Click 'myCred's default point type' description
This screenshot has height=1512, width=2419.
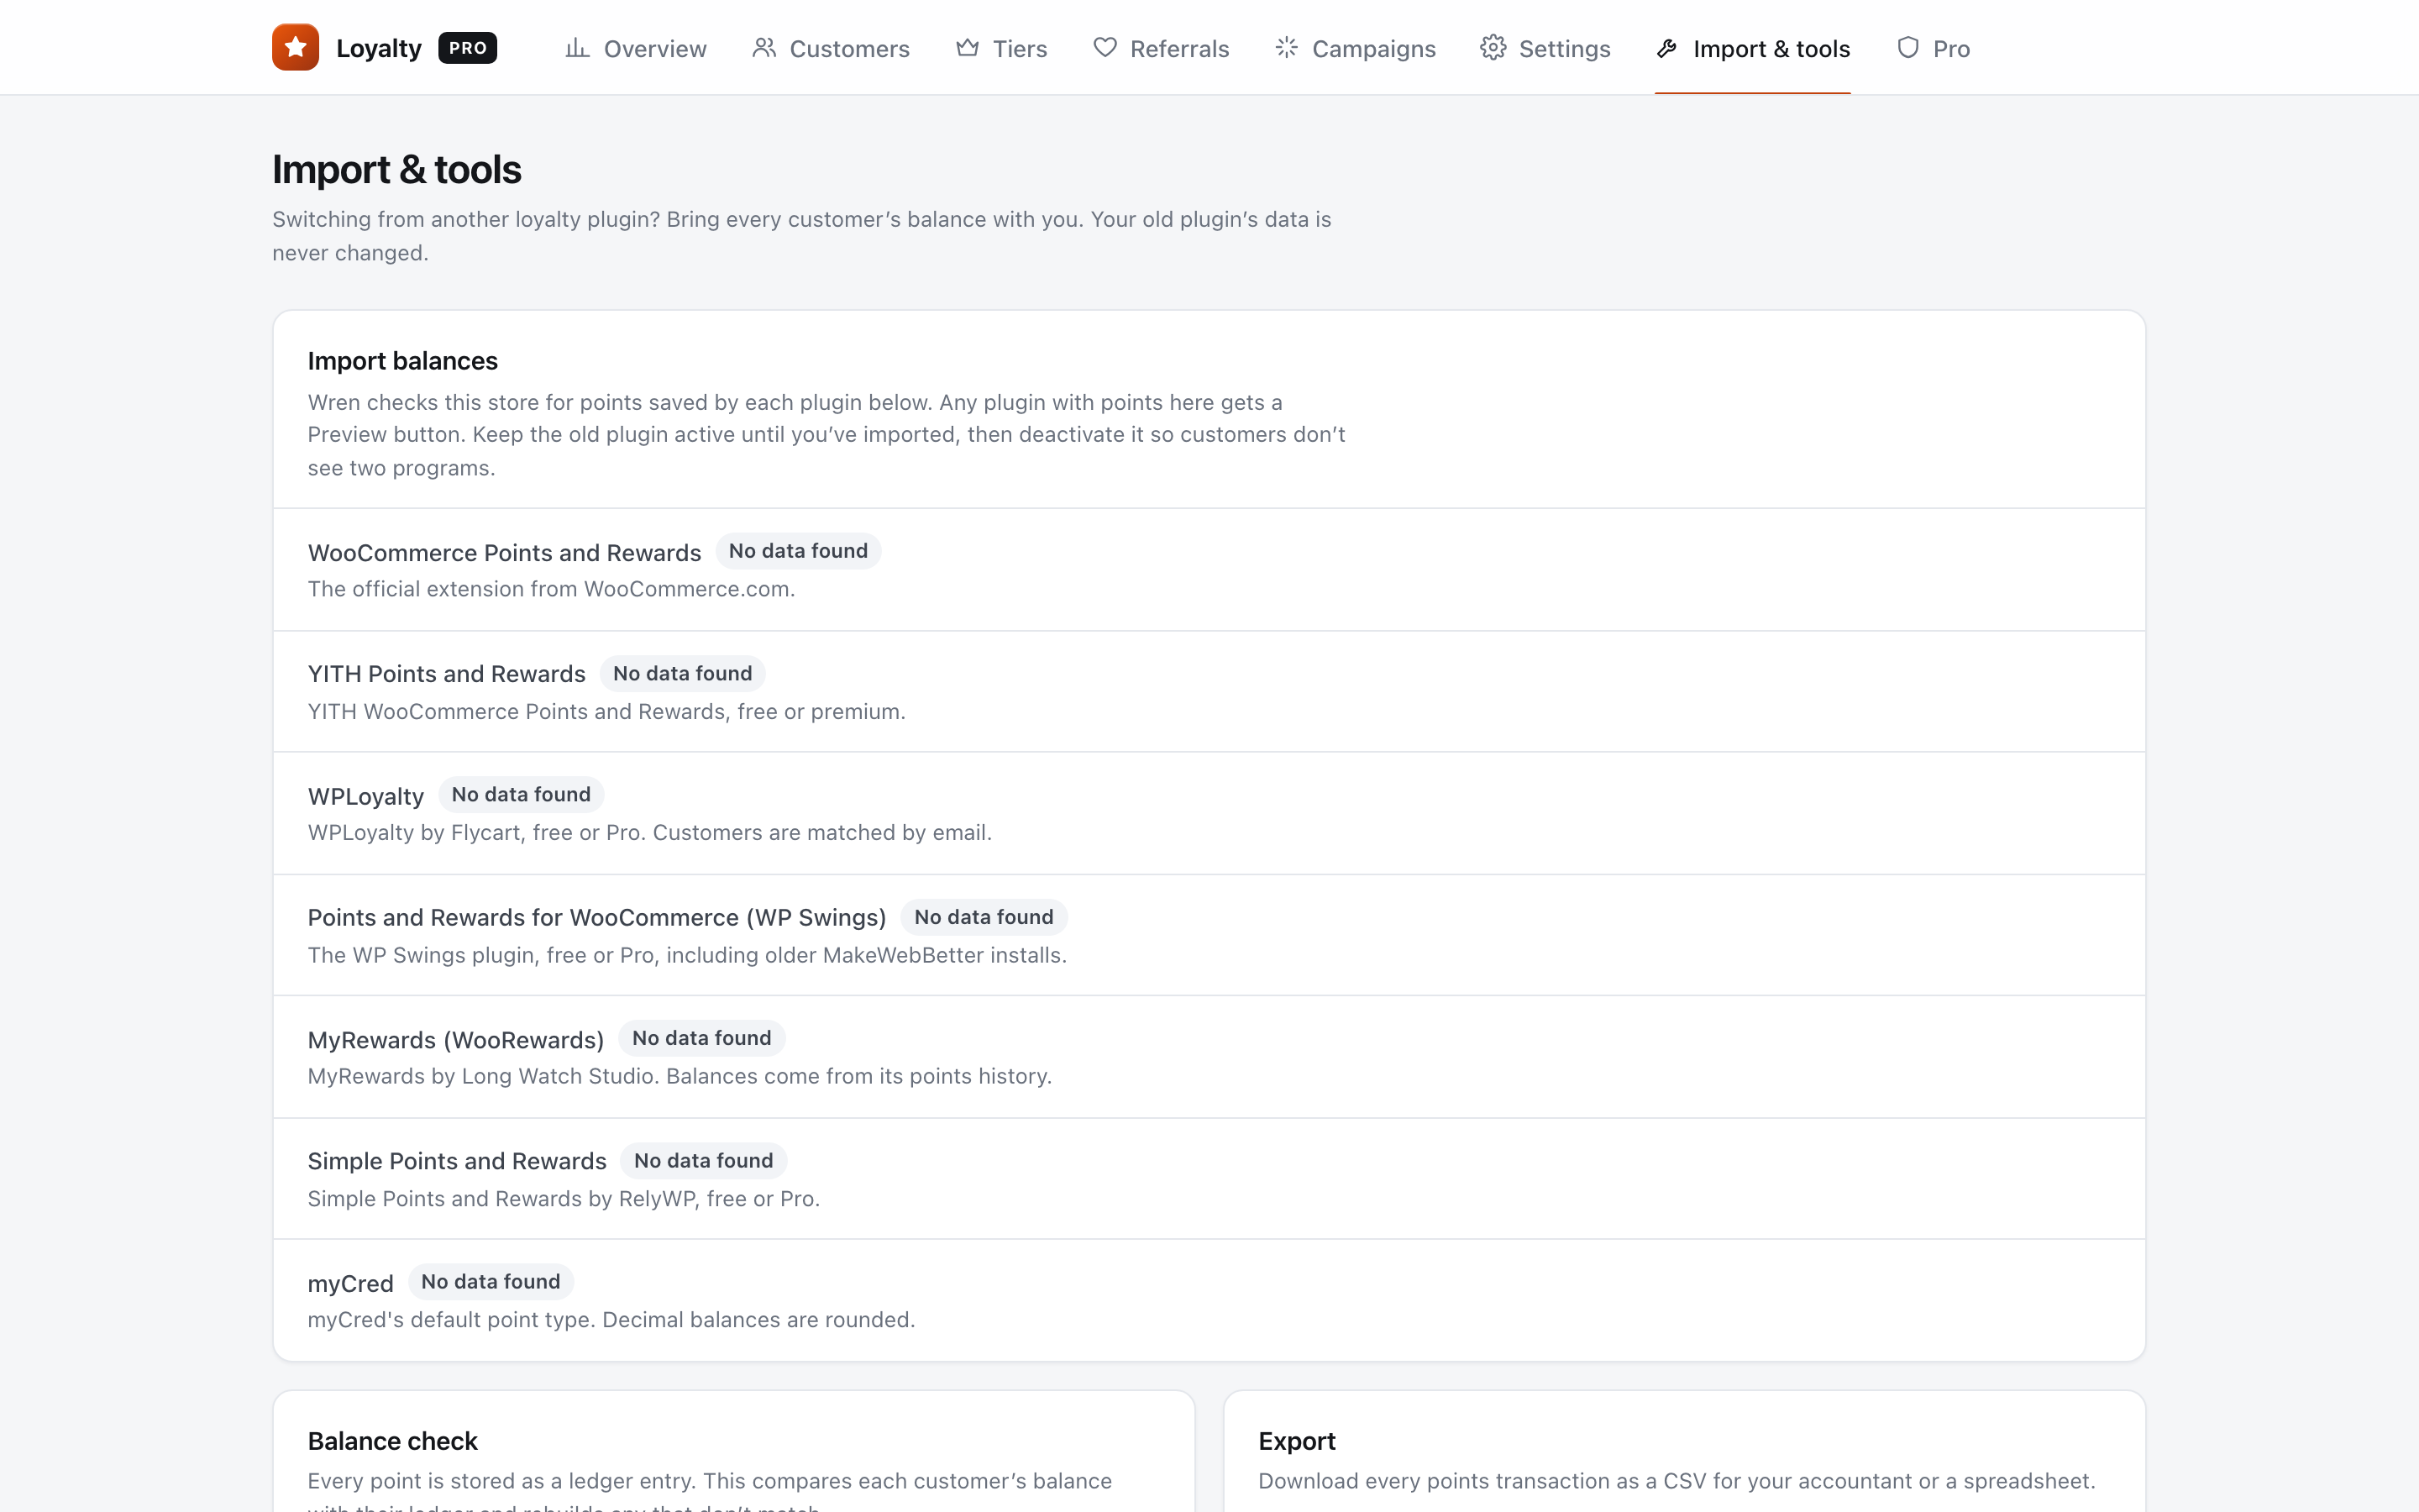611,1320
